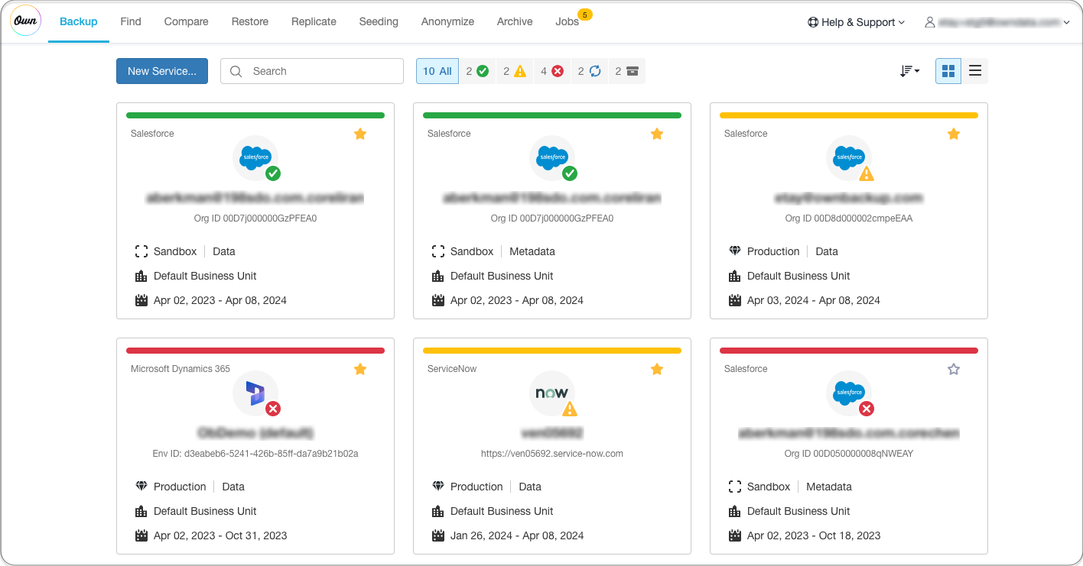Filter services currently syncing
The image size is (1083, 566).
[589, 71]
